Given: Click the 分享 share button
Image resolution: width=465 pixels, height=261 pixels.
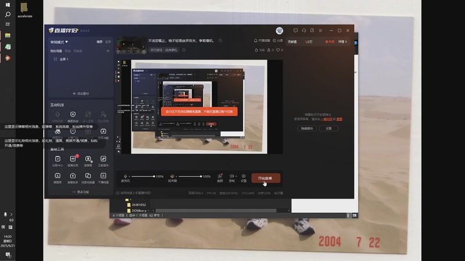Looking at the screenshot, I should pyautogui.click(x=278, y=41).
